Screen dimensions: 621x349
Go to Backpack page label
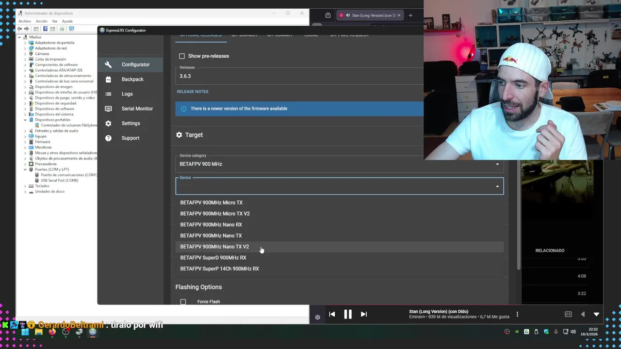coord(132,79)
